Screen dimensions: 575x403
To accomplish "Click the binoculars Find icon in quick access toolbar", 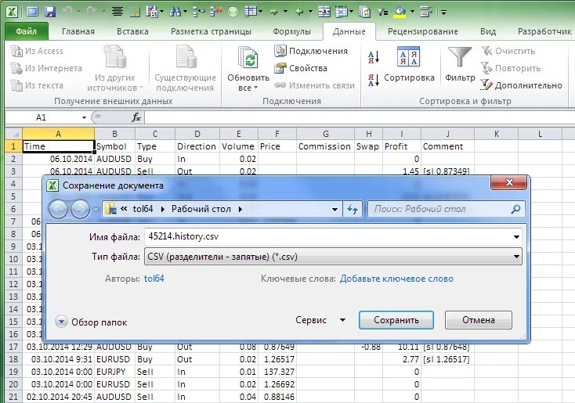I will [x=175, y=12].
